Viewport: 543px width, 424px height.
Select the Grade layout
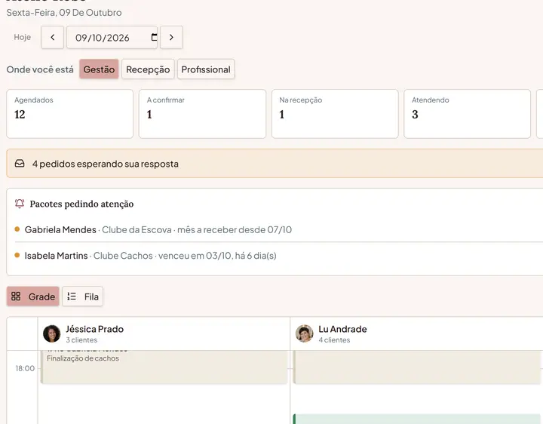pyautogui.click(x=33, y=296)
